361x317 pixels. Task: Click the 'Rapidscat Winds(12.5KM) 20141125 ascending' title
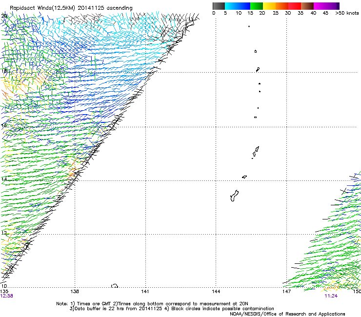pos(71,8)
